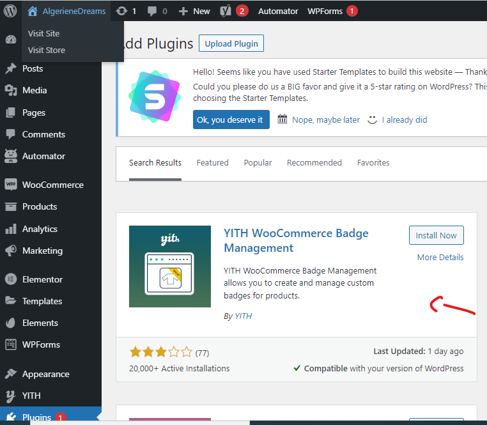Click the Dashboard gauge icon in sidebar
This screenshot has height=425, width=487.
(11, 40)
